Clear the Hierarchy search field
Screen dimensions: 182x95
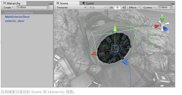[48, 8]
